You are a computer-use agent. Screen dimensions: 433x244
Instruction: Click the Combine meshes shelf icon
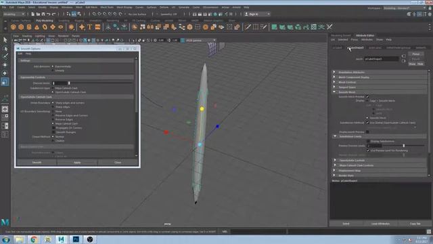tap(135, 27)
